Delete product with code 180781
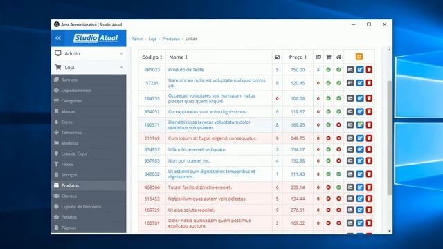 pos(369,223)
